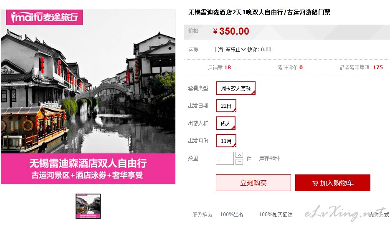
Task: Click the 100%如实描述 service promise
Action: coord(276,214)
